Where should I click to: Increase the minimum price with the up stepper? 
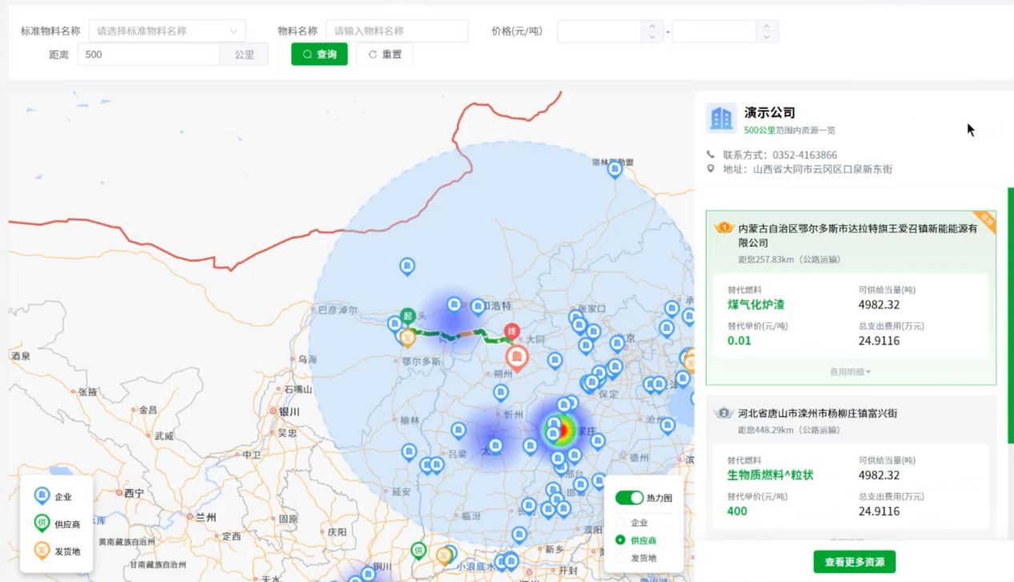click(652, 26)
